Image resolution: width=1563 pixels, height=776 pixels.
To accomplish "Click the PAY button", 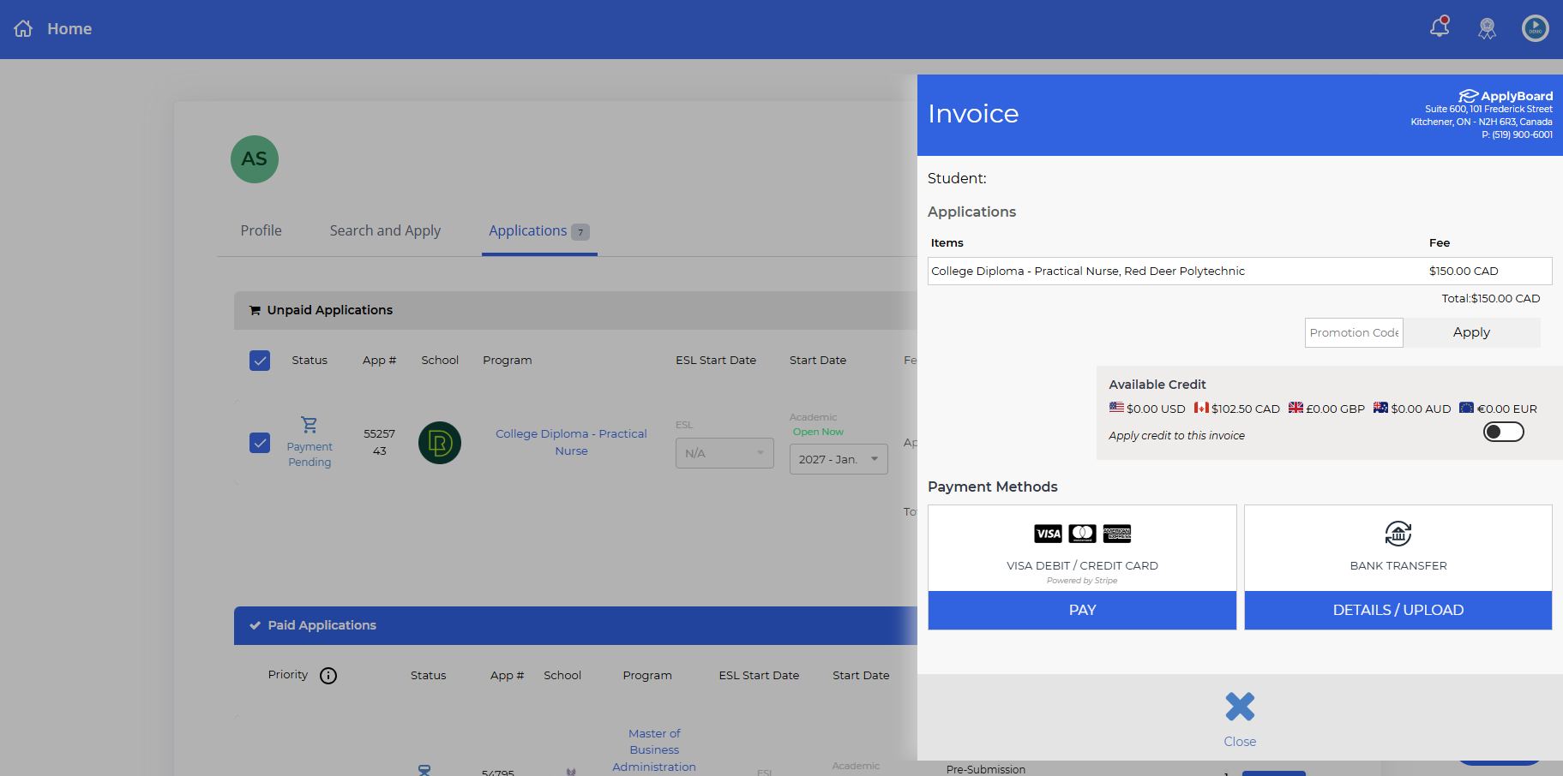I will [1082, 610].
